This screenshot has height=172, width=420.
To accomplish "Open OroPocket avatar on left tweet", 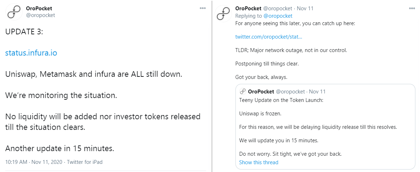I will 14,12.
